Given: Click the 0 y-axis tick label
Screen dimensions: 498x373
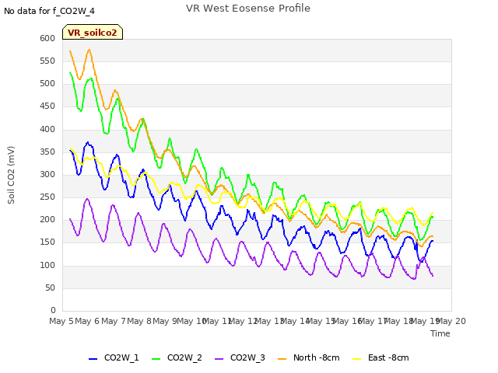Looking at the screenshot, I should [x=53, y=310].
